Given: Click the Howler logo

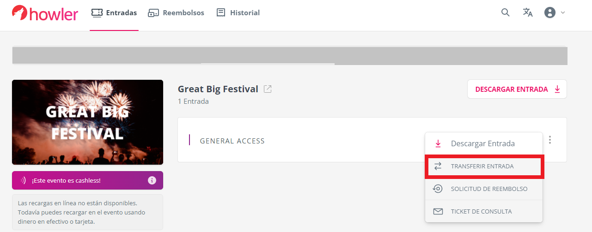Looking at the screenshot, I should point(45,13).
